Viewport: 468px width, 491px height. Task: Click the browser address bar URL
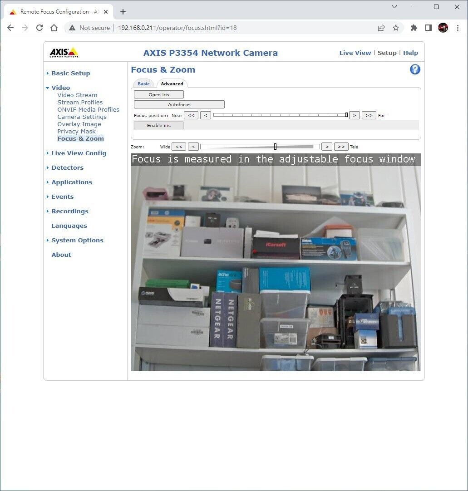pos(177,28)
